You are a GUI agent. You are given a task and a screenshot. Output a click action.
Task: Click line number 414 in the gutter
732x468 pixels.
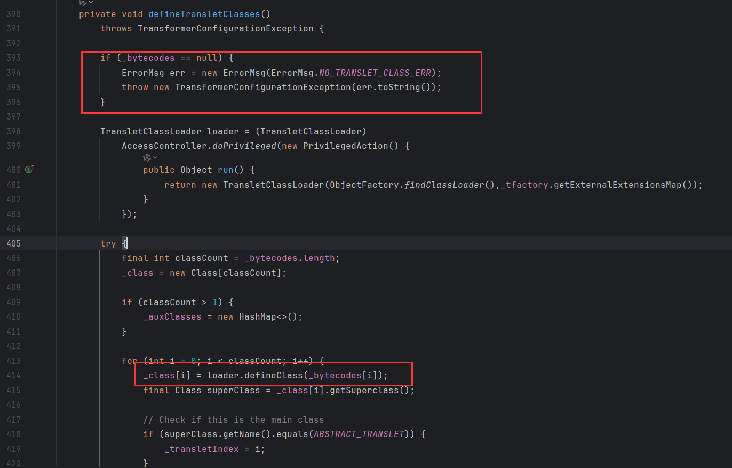13,376
